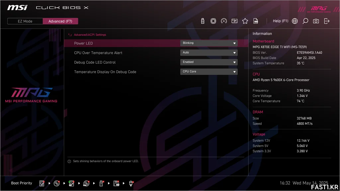Click System 3.3V value 3.280 V
340x191 pixels.
tap(302, 151)
